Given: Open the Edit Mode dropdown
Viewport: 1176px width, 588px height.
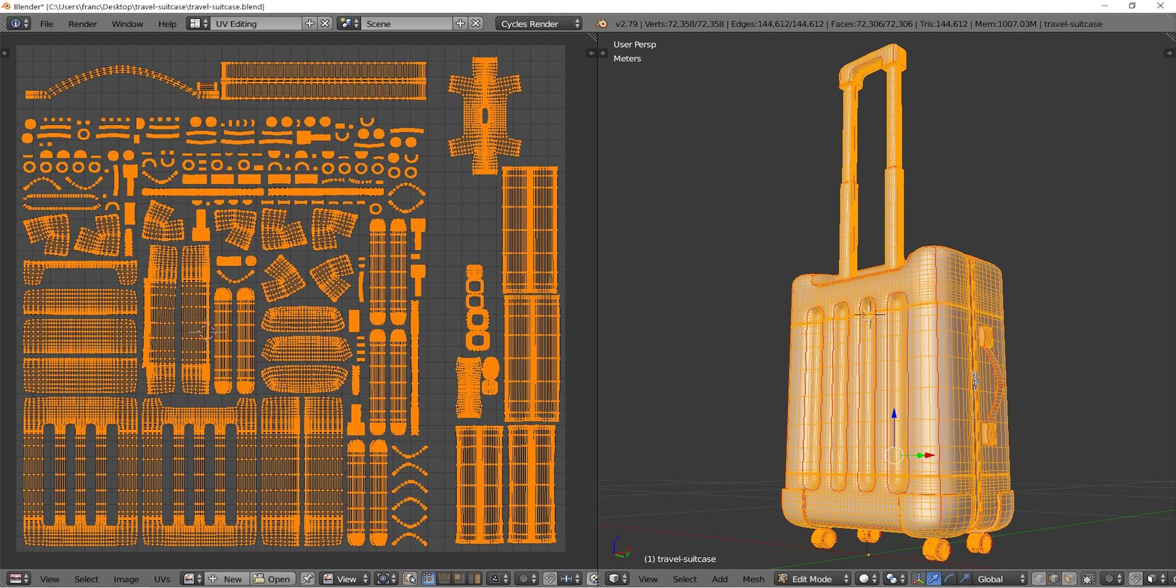Looking at the screenshot, I should (x=813, y=578).
